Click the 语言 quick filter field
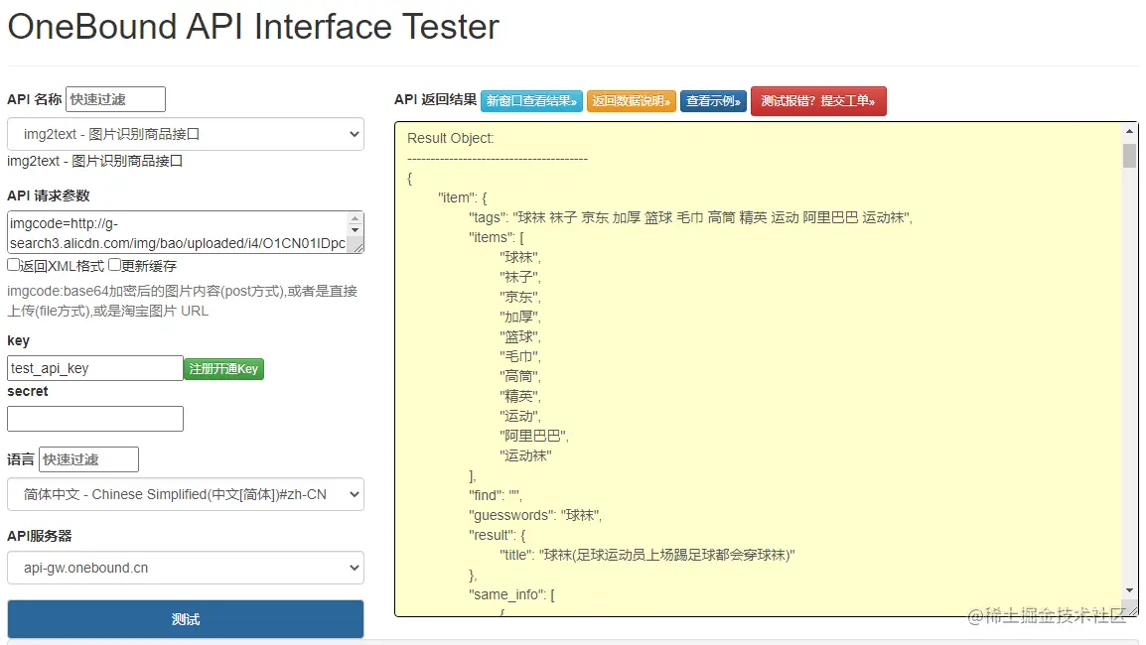 (x=88, y=459)
